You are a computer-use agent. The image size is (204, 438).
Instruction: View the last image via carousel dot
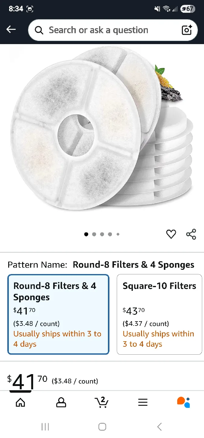click(118, 234)
